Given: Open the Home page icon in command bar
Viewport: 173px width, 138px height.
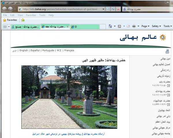Looking at the screenshot, I should 110,26.
